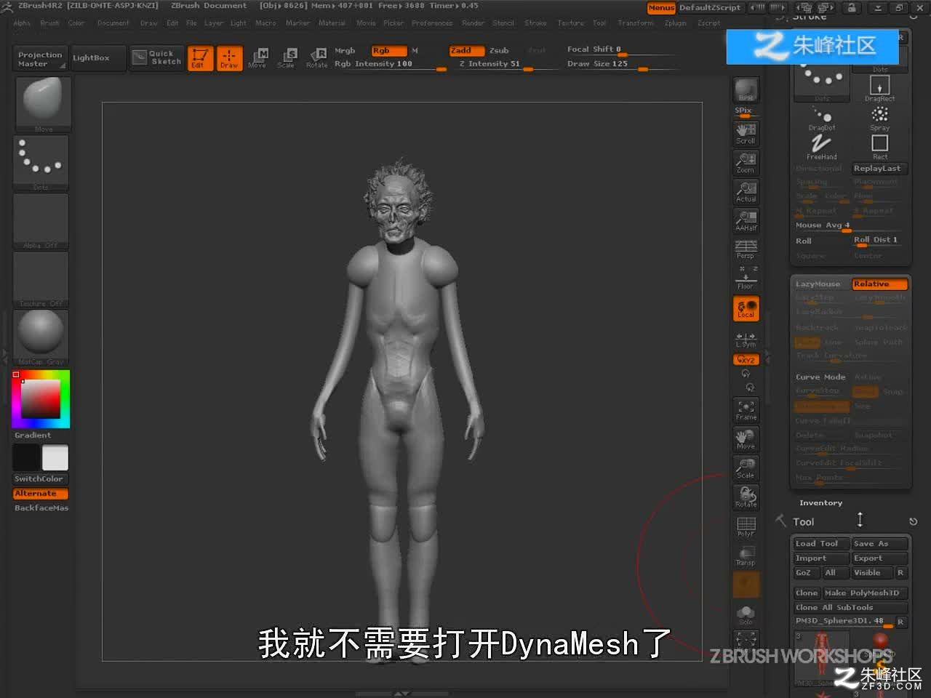Screen dimensions: 931x698
Task: Toggle the Menus button
Action: click(661, 8)
